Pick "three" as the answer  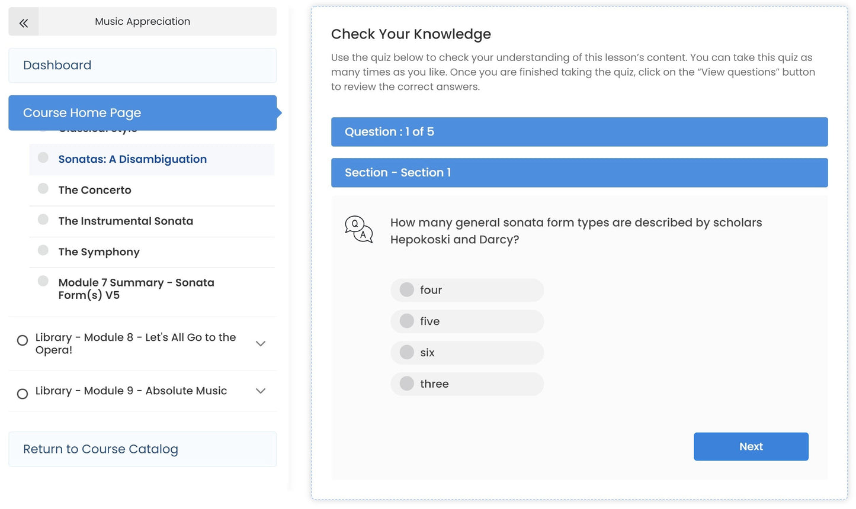[x=407, y=384]
